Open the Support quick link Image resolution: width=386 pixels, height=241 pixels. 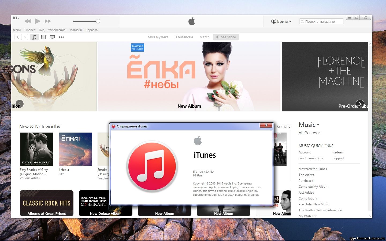(x=338, y=158)
